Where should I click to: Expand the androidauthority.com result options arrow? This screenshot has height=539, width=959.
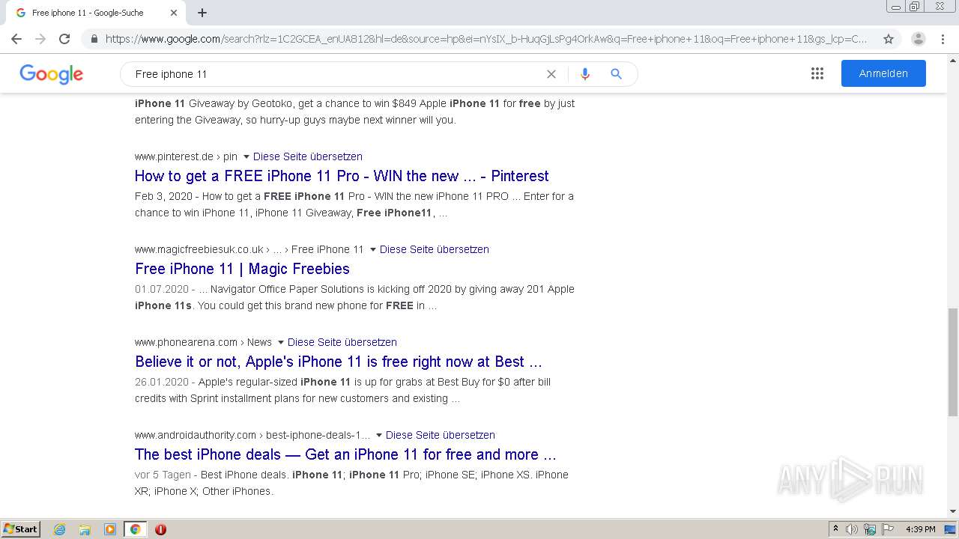tap(379, 436)
